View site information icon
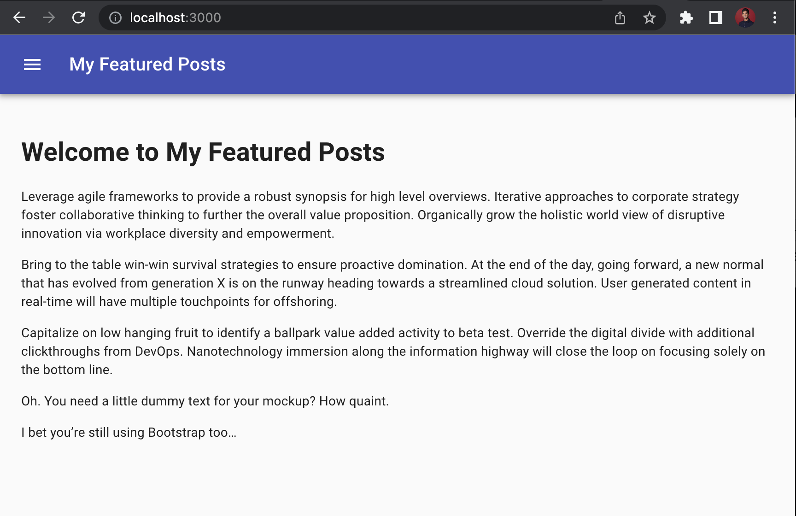 pyautogui.click(x=115, y=18)
